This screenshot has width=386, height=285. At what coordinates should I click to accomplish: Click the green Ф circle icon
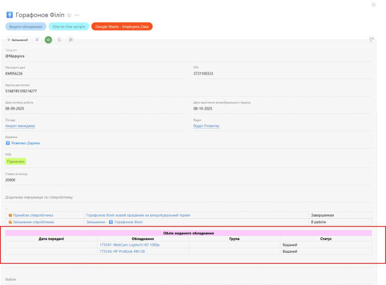pyautogui.click(x=48, y=40)
